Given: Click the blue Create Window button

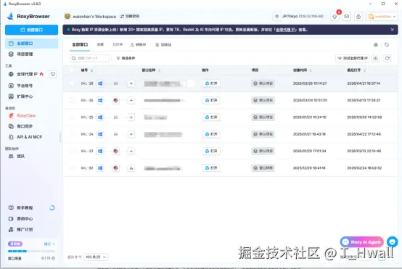Looking at the screenshot, I should click(x=31, y=30).
